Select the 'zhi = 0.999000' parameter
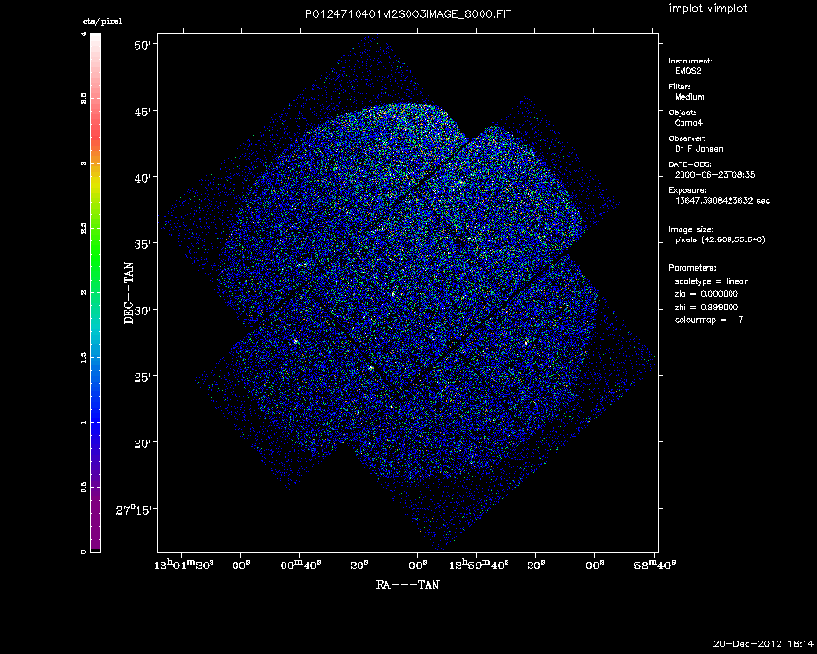 706,307
